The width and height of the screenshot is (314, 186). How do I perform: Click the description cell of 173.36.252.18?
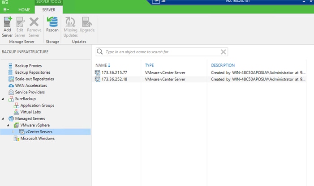coord(258,79)
